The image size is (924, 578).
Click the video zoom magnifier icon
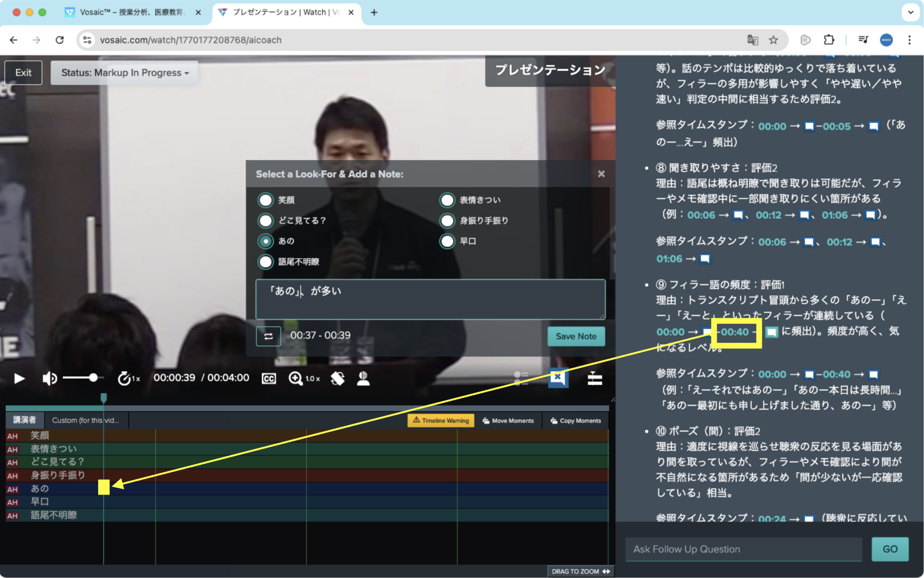click(295, 378)
